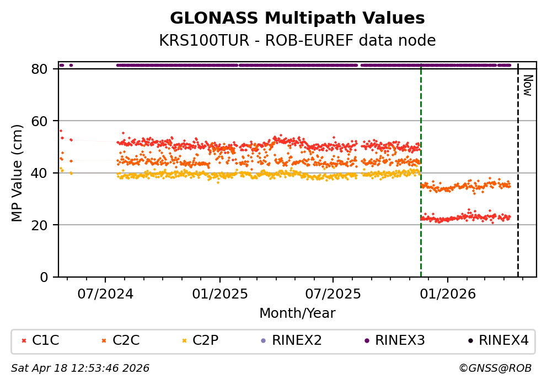The width and height of the screenshot is (547, 385).
Task: Click the KRS100TUR station subtitle
Action: 297,41
